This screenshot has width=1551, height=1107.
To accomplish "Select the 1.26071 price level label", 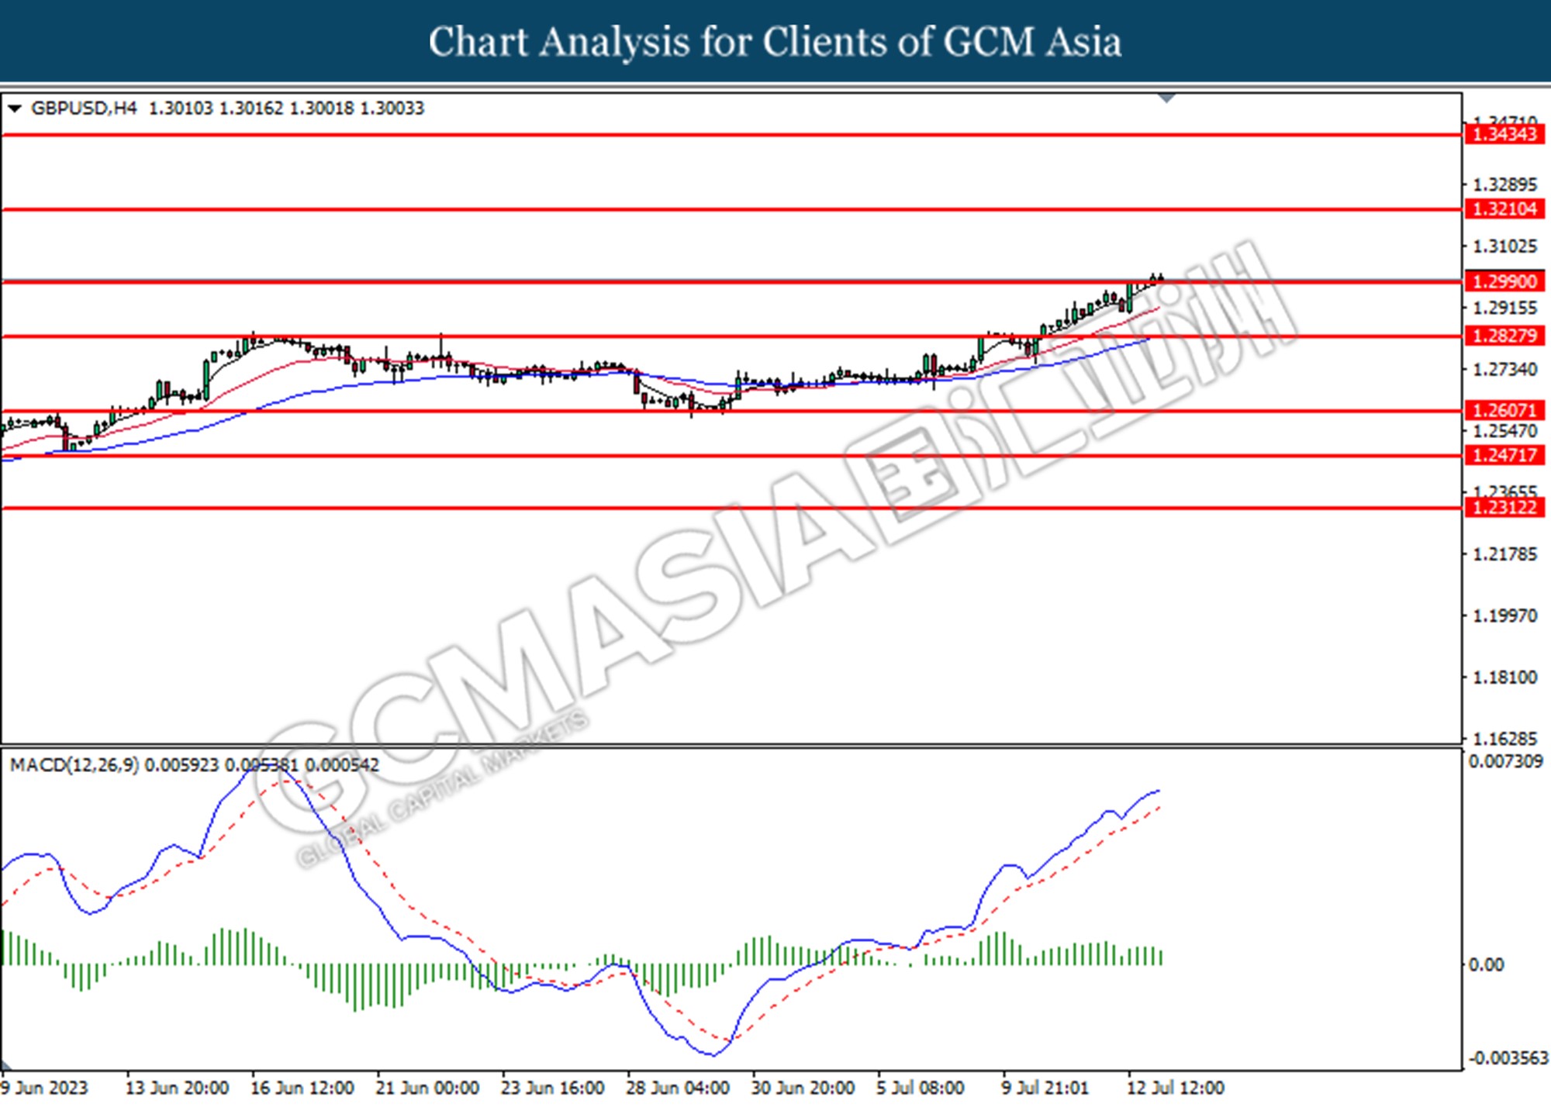I will [x=1504, y=410].
